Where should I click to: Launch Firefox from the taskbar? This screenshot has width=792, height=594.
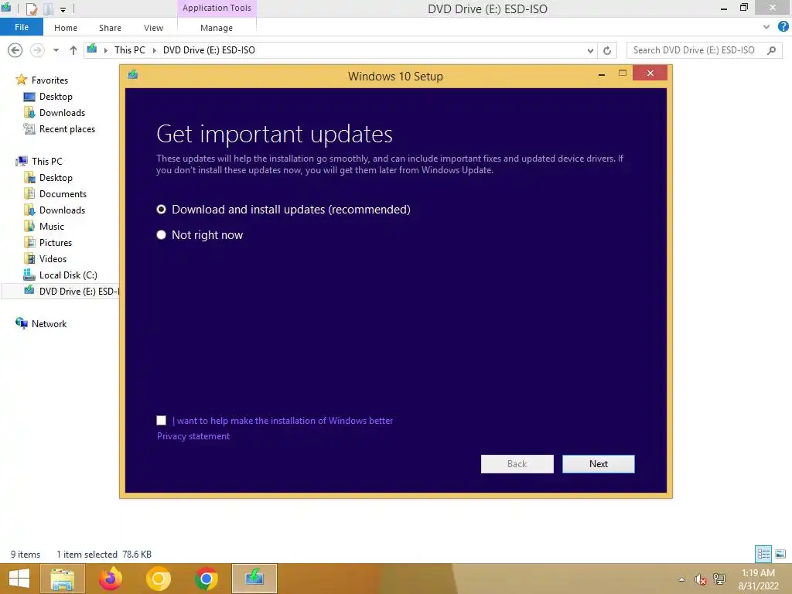tap(111, 579)
